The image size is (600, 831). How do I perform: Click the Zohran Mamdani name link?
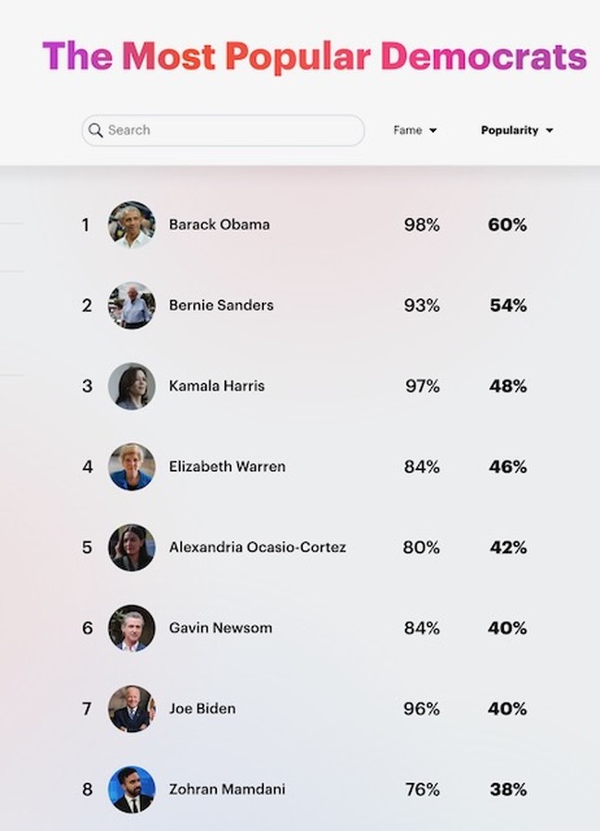click(227, 789)
